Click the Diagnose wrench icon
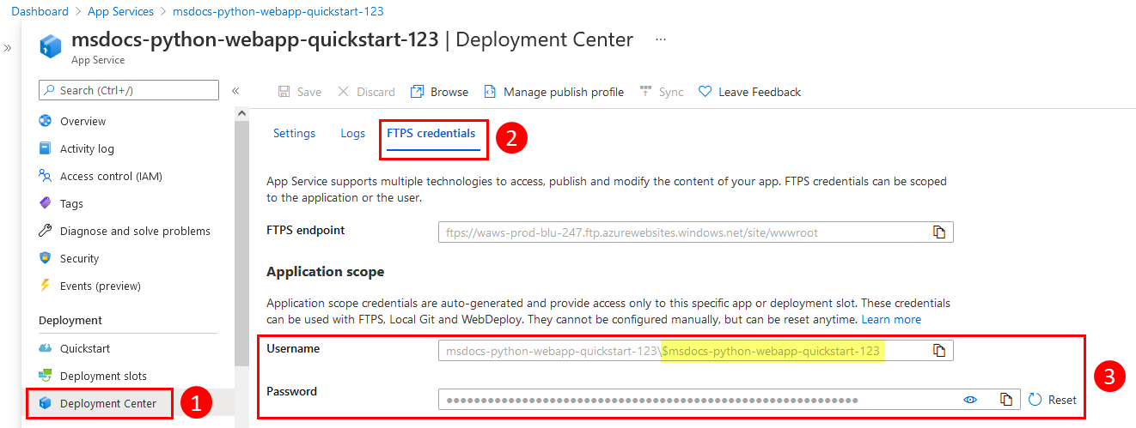 click(x=46, y=231)
